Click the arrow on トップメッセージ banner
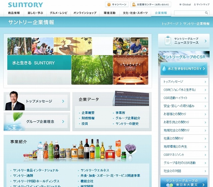The height and width of the screenshot is (187, 213). click(x=63, y=101)
